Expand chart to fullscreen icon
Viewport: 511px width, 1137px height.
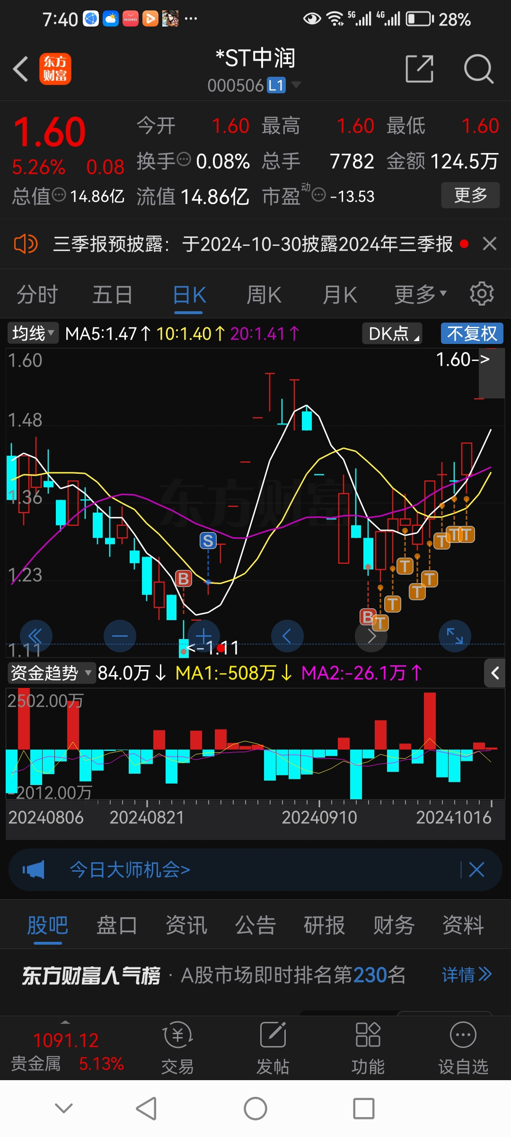(455, 636)
